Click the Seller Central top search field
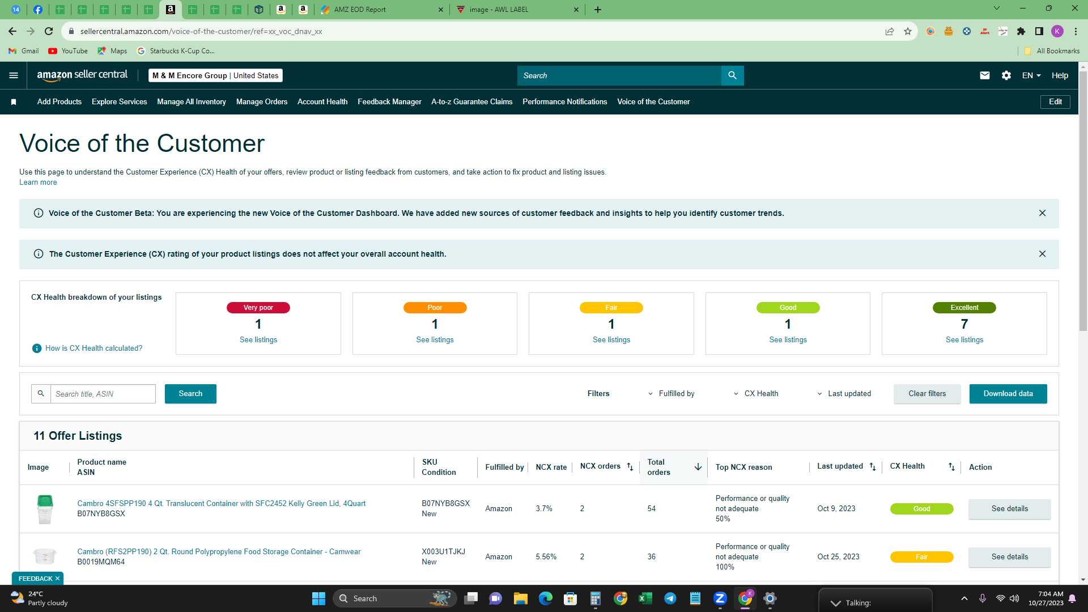The width and height of the screenshot is (1088, 612). [619, 75]
